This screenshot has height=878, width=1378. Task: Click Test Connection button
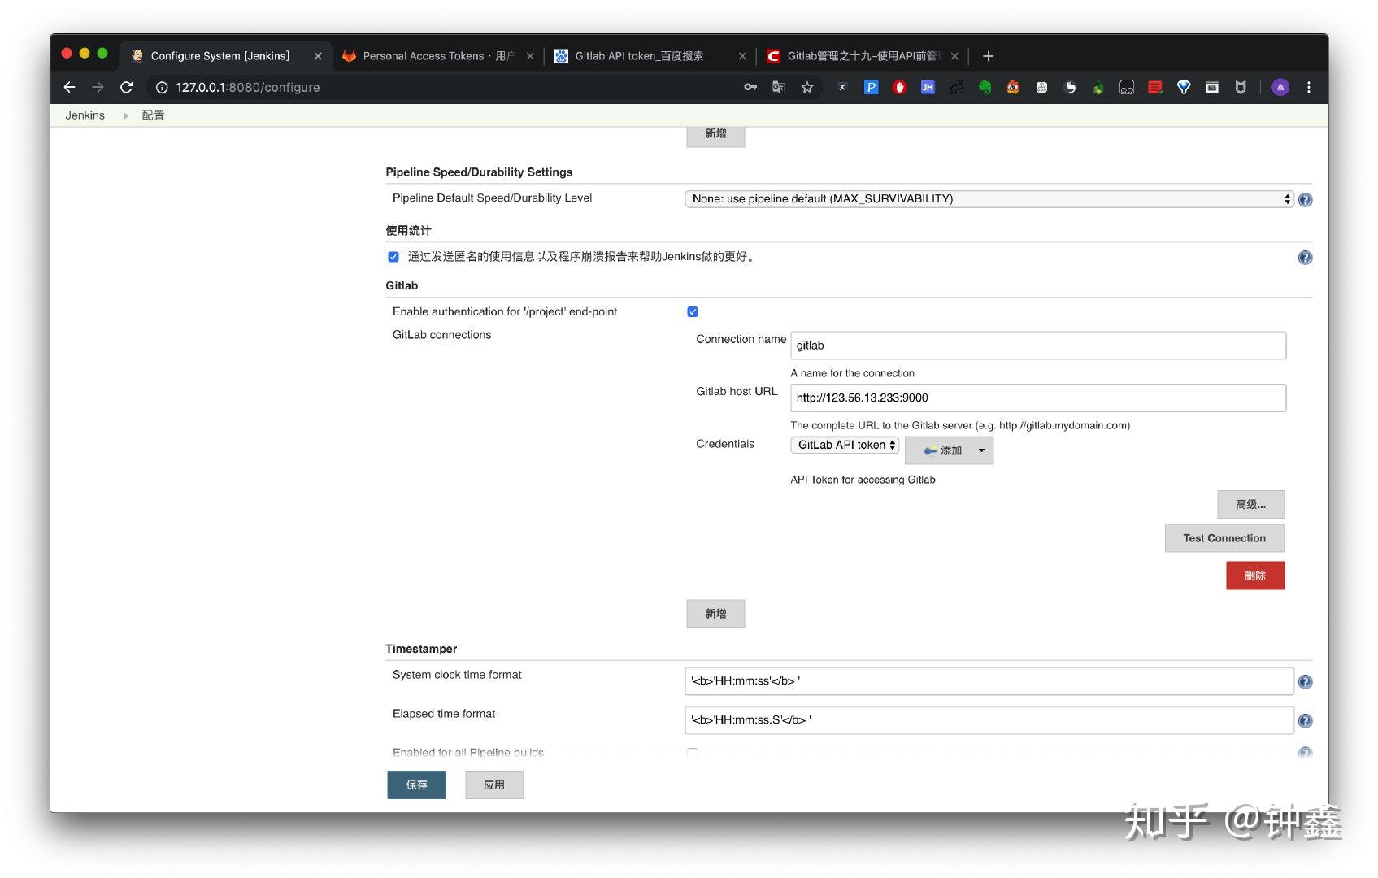(1224, 538)
